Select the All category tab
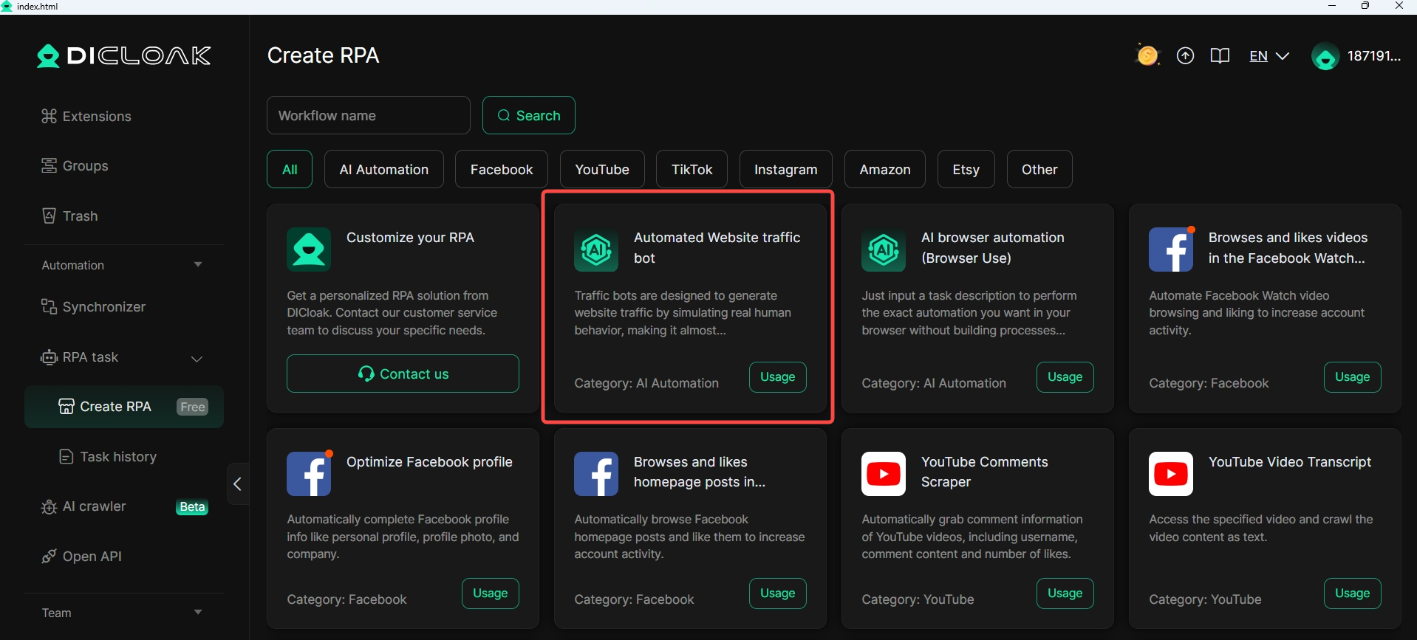 point(290,169)
